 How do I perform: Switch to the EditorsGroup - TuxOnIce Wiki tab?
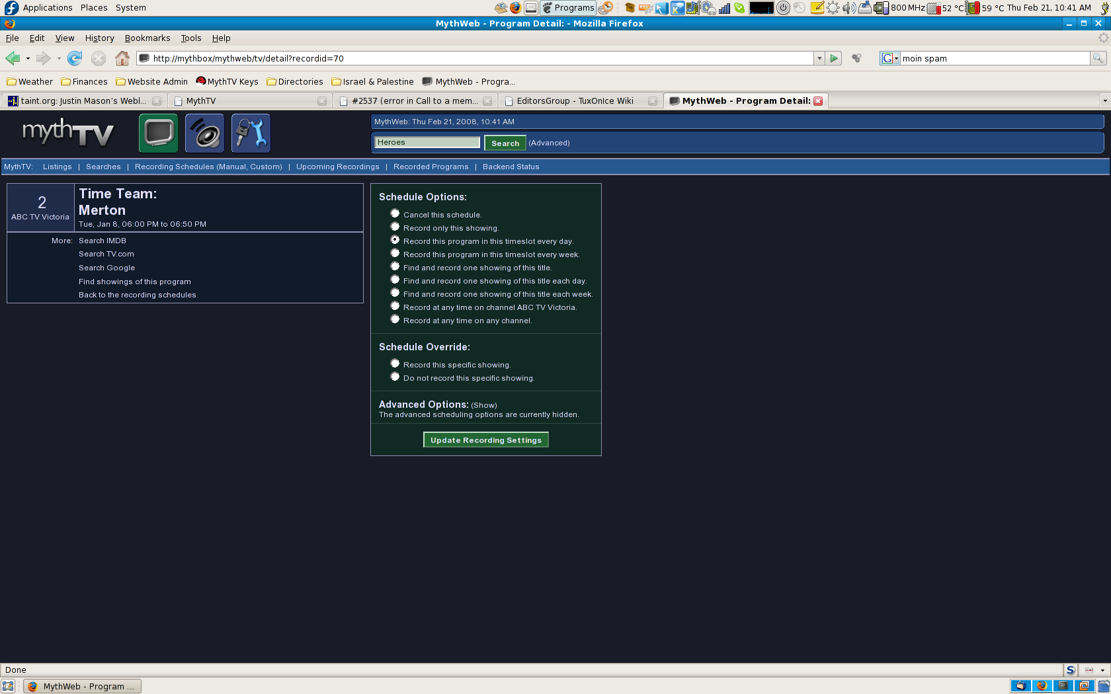[x=574, y=101]
